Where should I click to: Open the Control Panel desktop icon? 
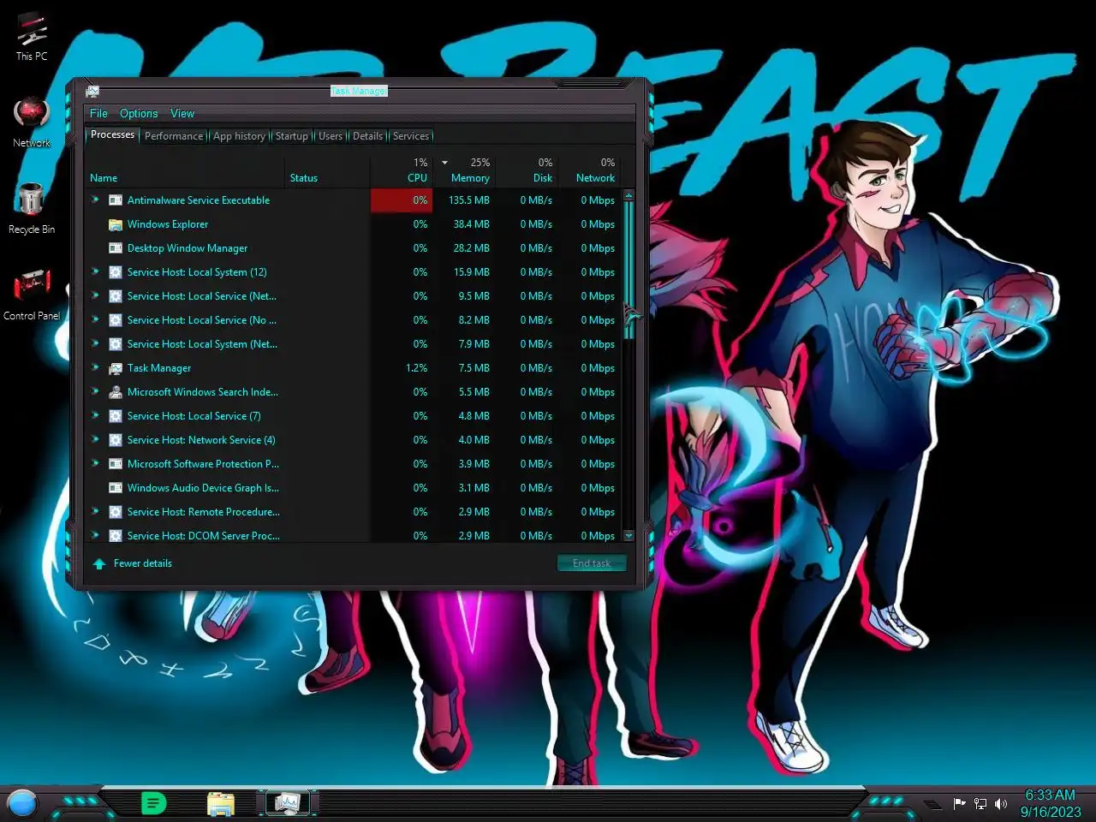click(32, 295)
